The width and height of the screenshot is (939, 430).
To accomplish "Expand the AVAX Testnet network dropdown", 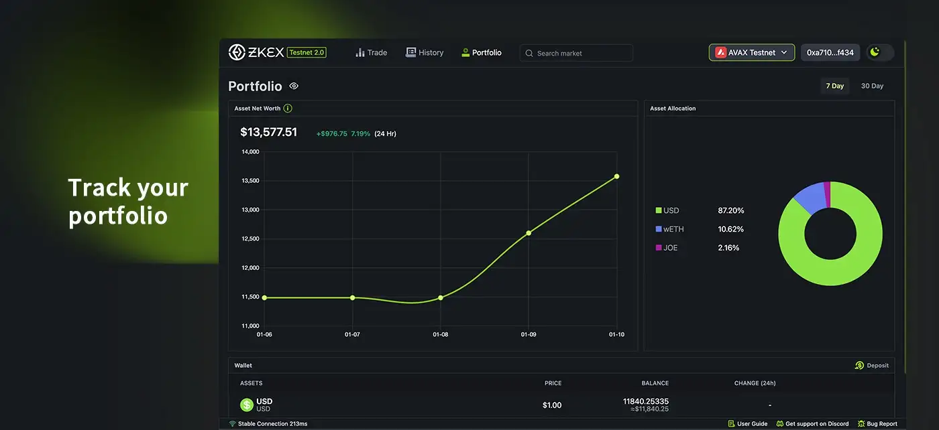I will point(751,52).
